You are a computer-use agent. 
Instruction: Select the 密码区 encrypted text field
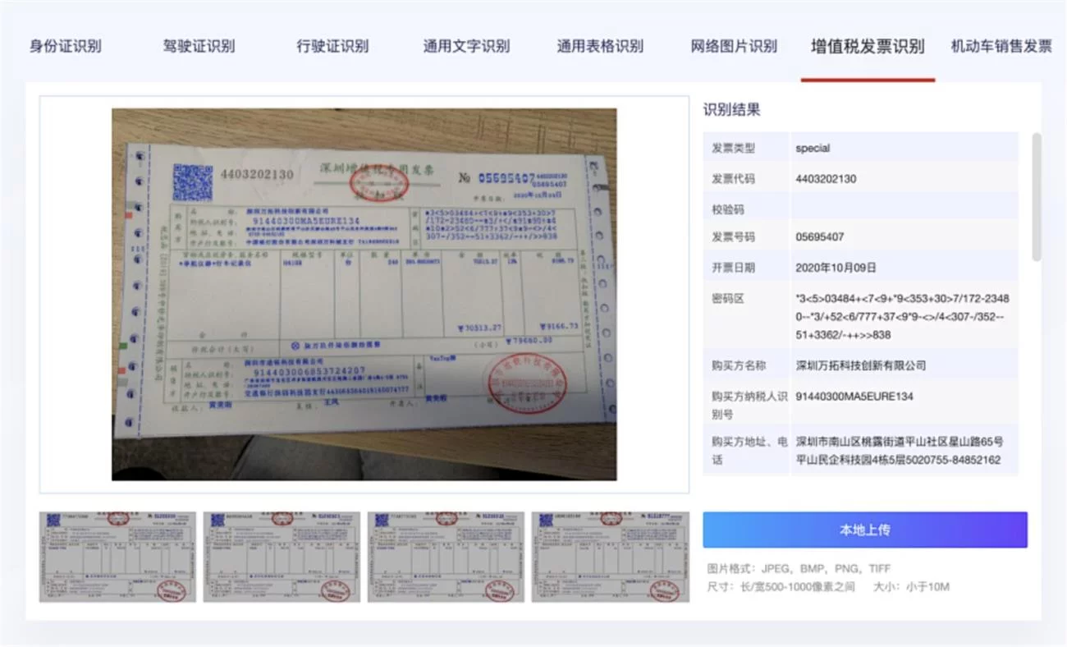[900, 317]
